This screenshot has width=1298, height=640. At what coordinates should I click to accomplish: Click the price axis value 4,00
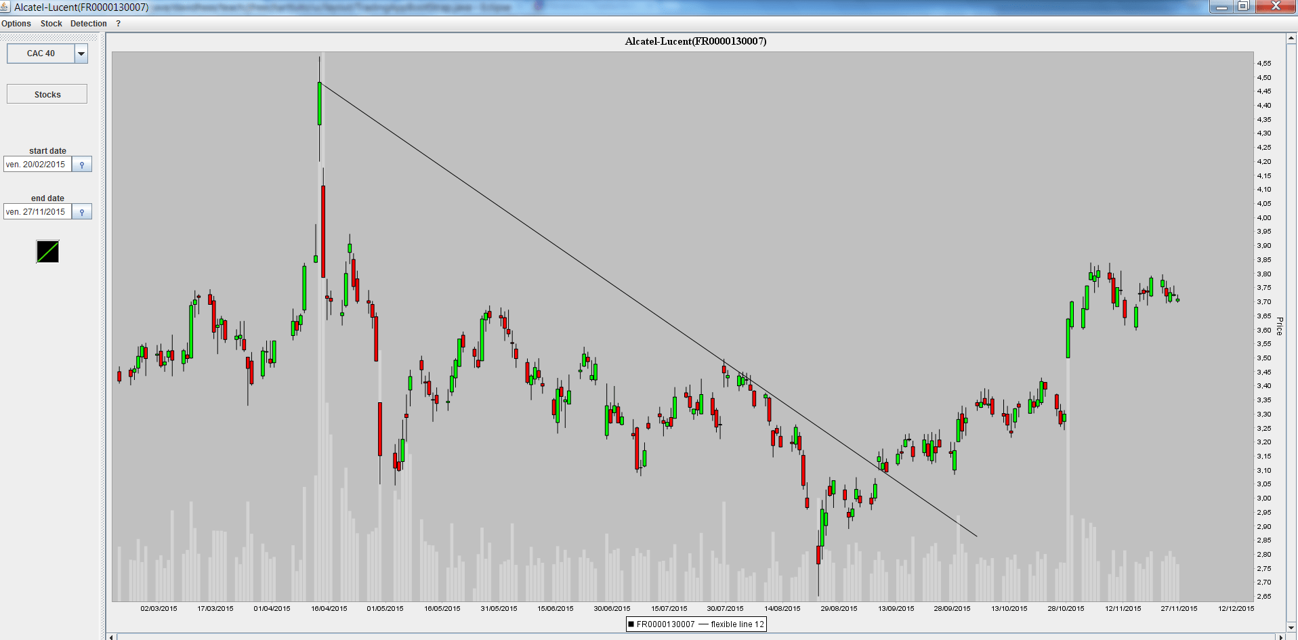coord(1264,218)
